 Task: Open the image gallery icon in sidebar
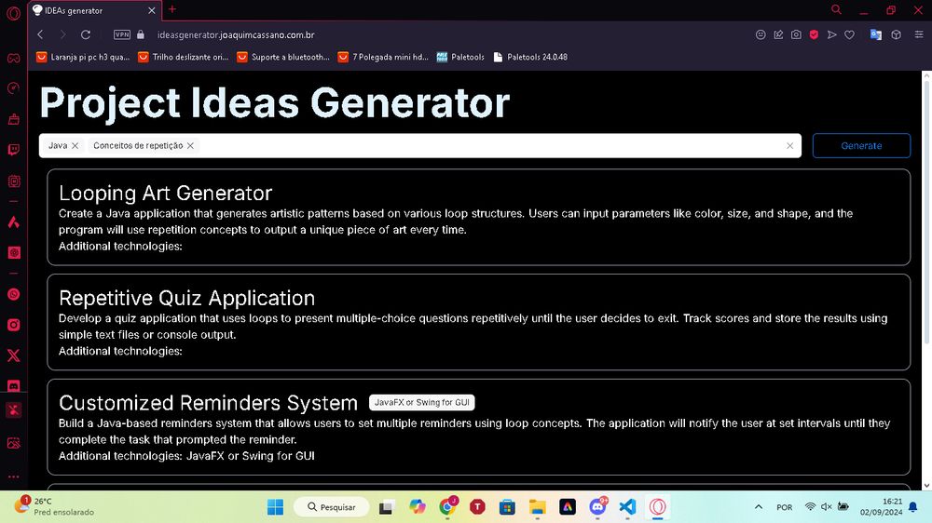13,443
